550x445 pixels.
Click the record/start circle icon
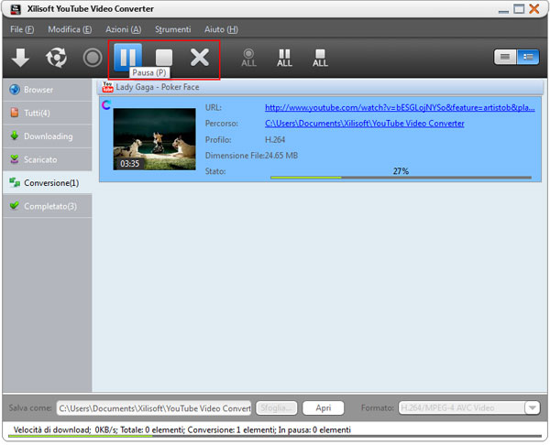[x=93, y=58]
